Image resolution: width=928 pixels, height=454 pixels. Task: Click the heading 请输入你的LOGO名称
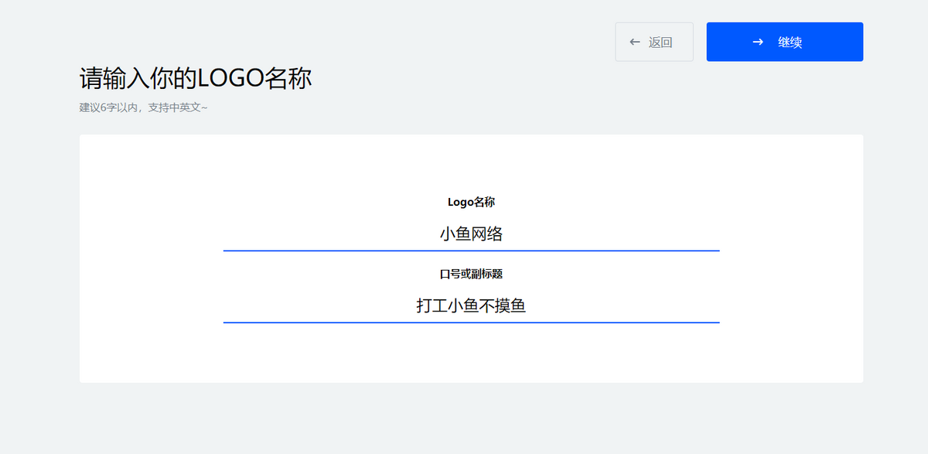tap(196, 78)
